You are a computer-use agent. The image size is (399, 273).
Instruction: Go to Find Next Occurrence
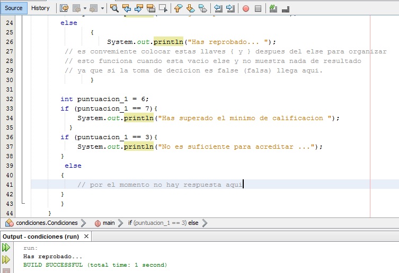coord(139,8)
